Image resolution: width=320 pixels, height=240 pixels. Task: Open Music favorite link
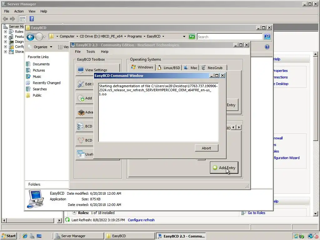[37, 77]
